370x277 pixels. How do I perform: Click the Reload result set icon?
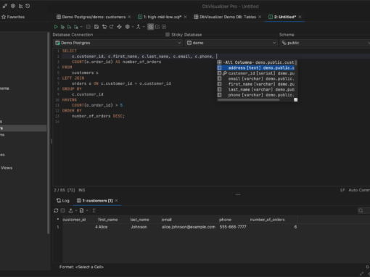click(x=56, y=210)
